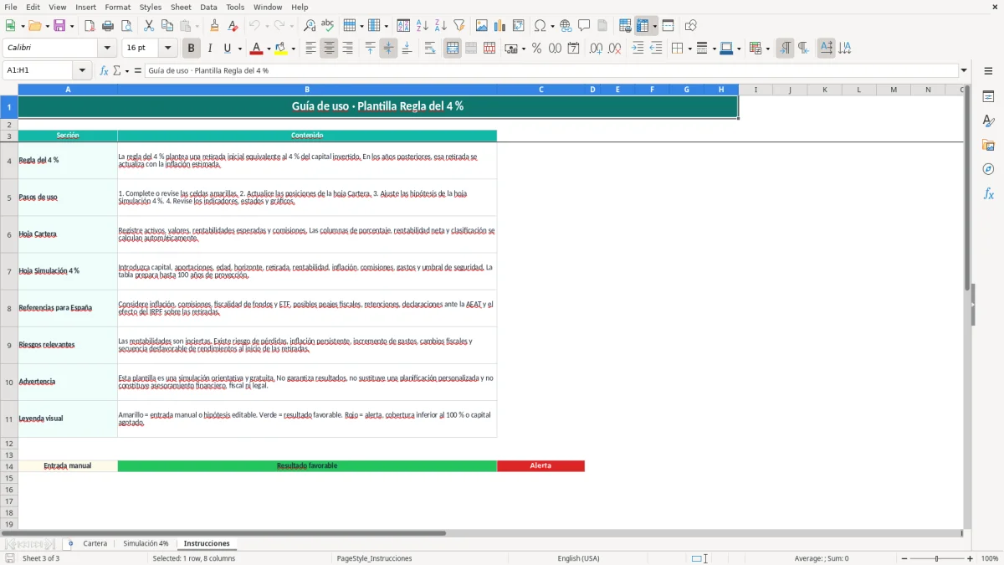
Task: Switch to the Cartera sheet tab
Action: tap(95, 543)
